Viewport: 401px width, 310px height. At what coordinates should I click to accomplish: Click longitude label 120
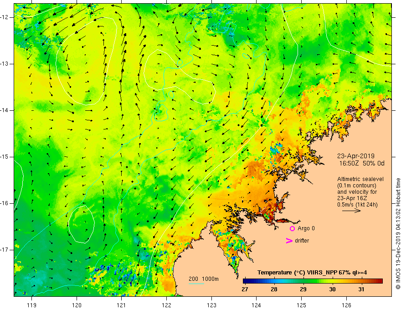(77, 305)
